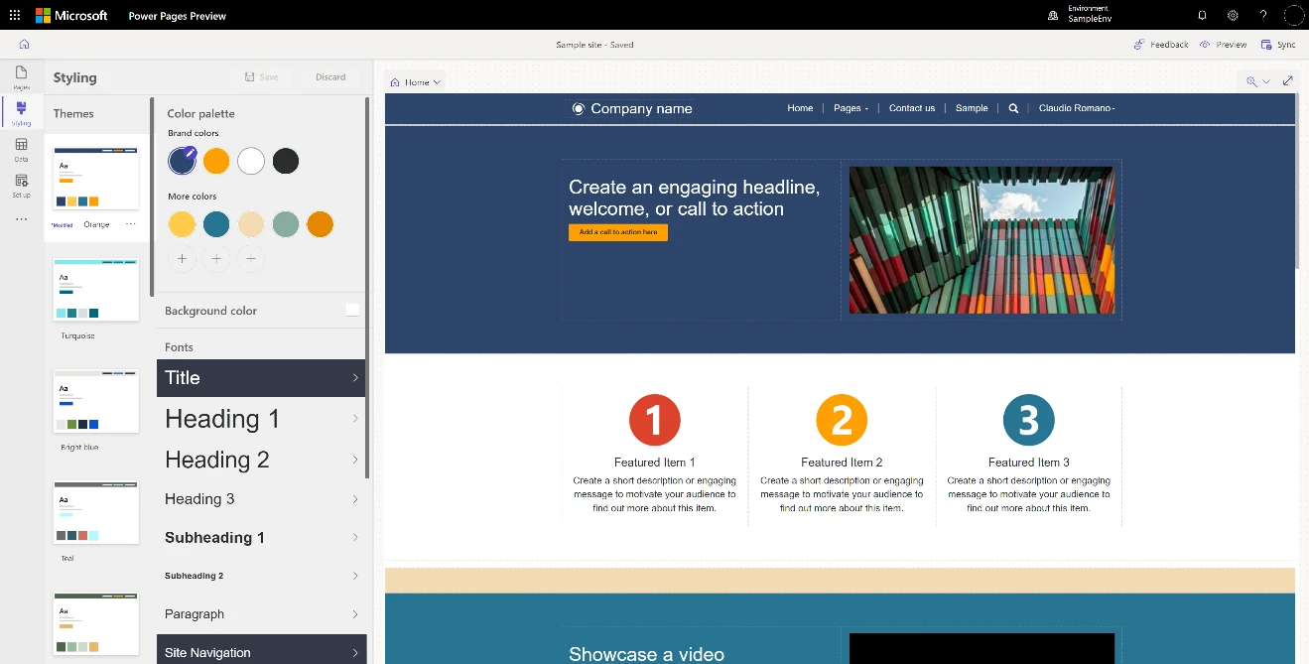Viewport: 1309px width, 664px height.
Task: Open the app launcher grid icon
Action: pos(14,15)
